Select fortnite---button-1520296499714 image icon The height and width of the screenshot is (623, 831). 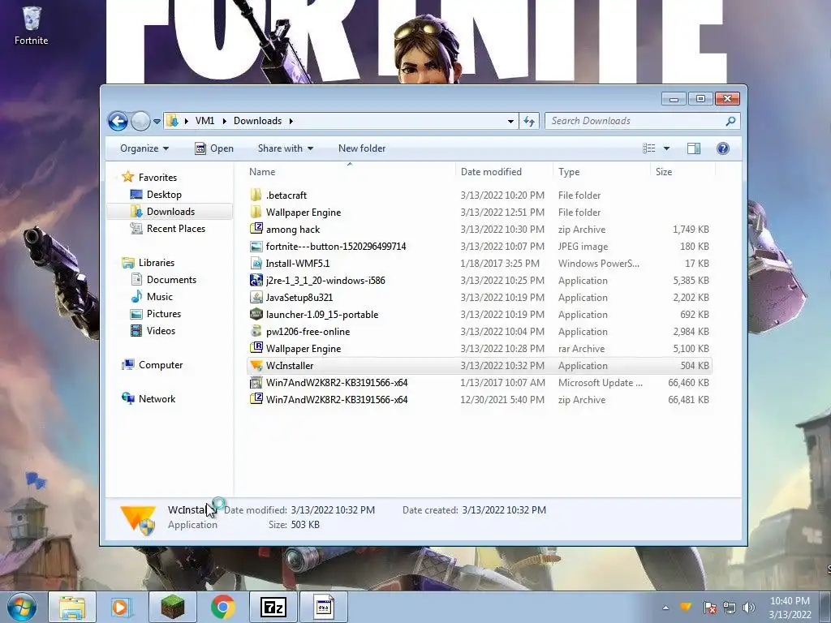point(256,247)
